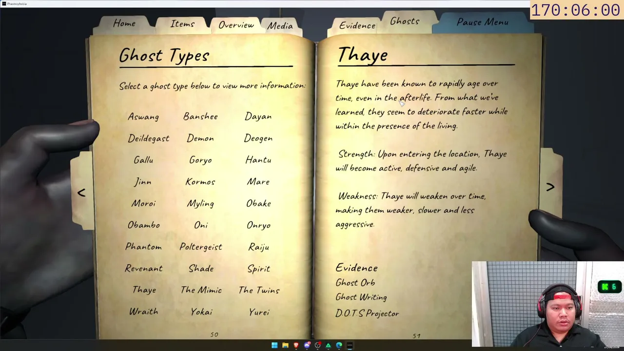Open the green triangle app on taskbar
The width and height of the screenshot is (624, 351).
tap(328, 346)
